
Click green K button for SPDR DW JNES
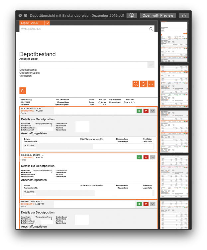[x=139, y=111]
